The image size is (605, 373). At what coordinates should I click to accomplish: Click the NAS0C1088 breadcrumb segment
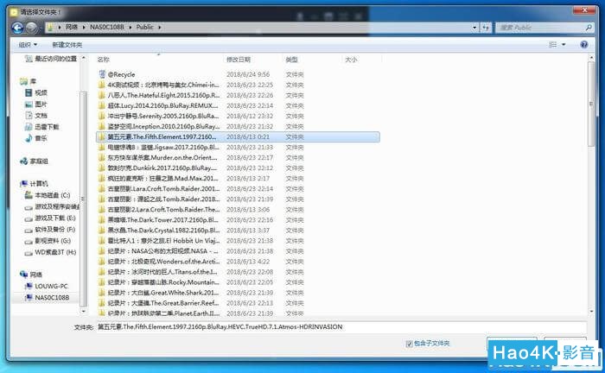[107, 27]
